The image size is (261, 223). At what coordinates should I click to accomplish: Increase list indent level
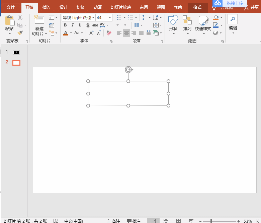point(126,25)
